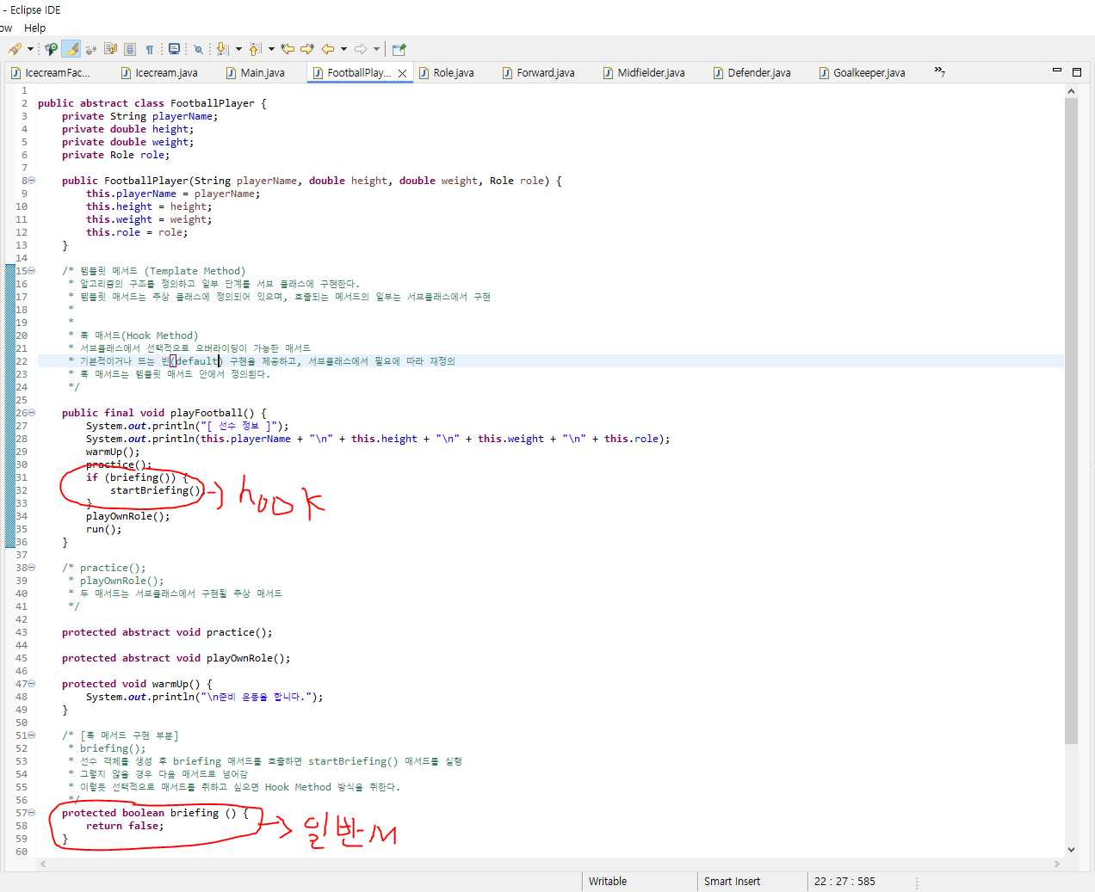This screenshot has height=892, width=1095.
Task: Click the Smart Insert status field
Action: click(x=732, y=882)
